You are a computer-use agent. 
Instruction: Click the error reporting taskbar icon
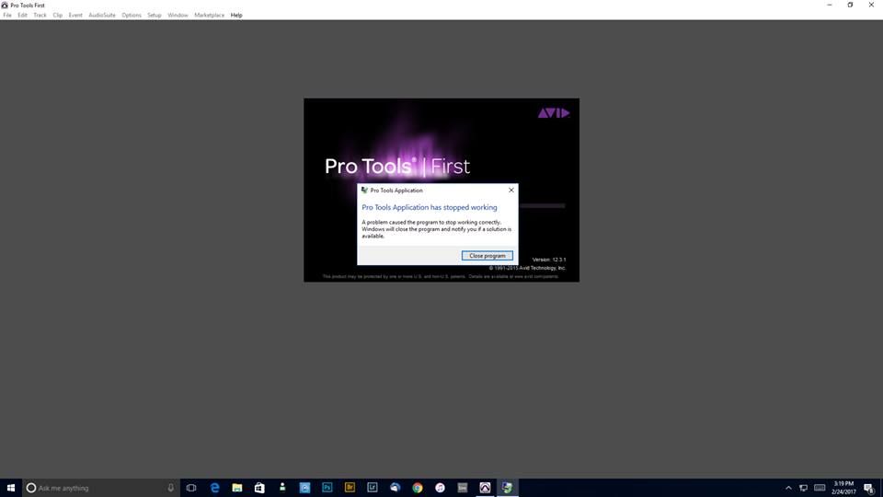tap(508, 488)
